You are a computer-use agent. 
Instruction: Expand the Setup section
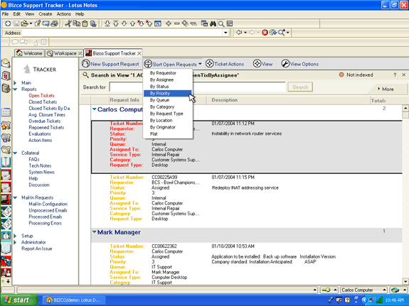click(x=15, y=236)
